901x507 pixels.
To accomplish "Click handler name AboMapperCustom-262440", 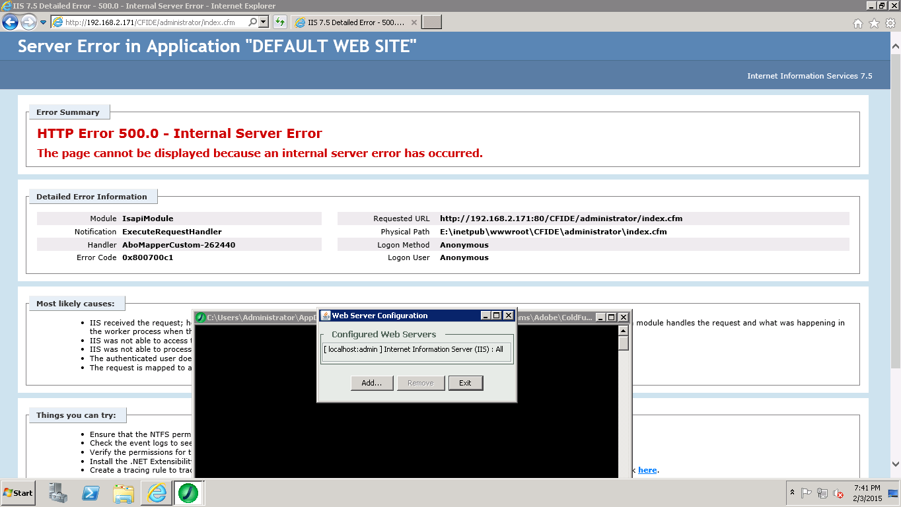I will click(179, 245).
